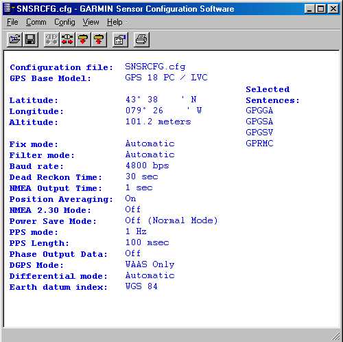The image size is (343, 342).
Task: Click the Power Save value Off (Normal Mode)
Action: [171, 220]
